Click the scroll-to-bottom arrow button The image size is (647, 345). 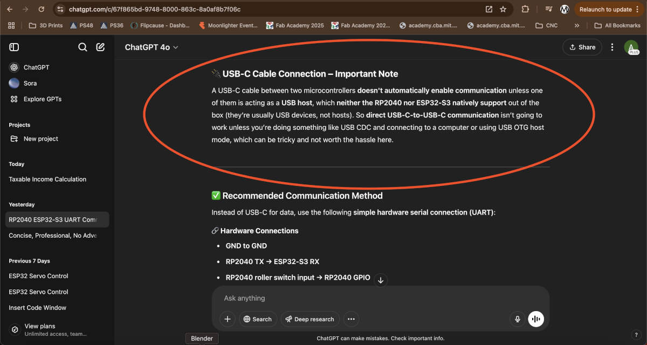[x=381, y=280]
